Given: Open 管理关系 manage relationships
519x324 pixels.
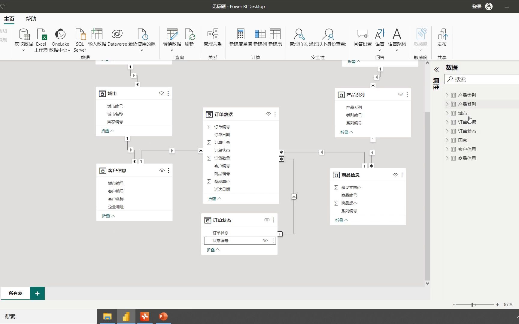Looking at the screenshot, I should pos(213,37).
